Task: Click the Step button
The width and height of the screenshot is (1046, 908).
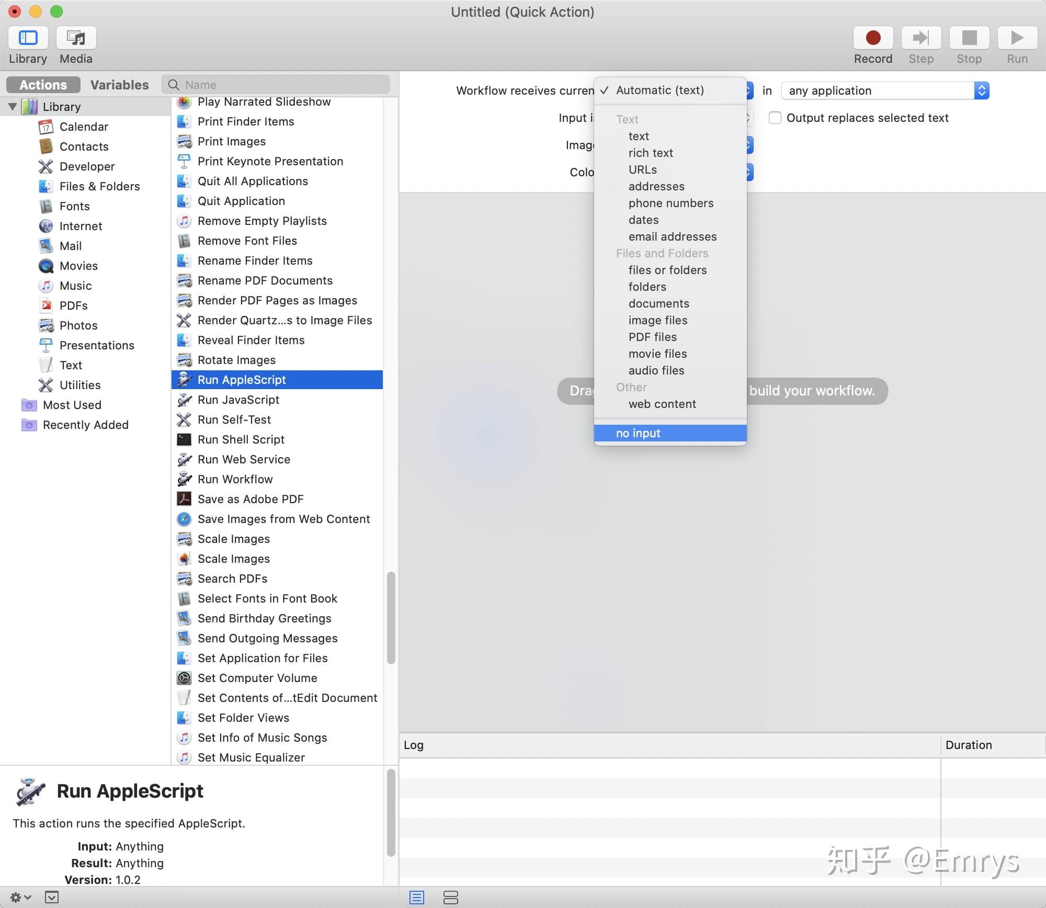Action: [920, 37]
